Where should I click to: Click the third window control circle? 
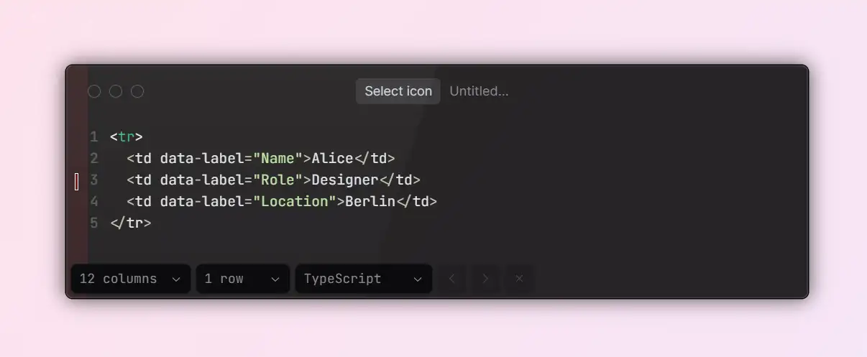137,91
